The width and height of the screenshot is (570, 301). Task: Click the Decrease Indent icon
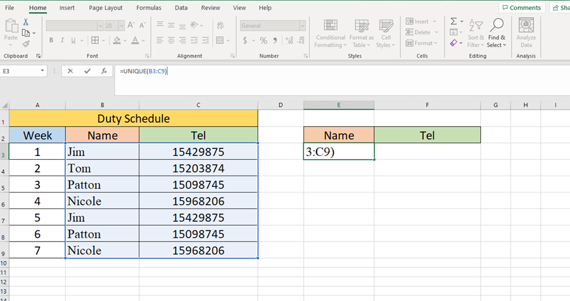coord(194,41)
